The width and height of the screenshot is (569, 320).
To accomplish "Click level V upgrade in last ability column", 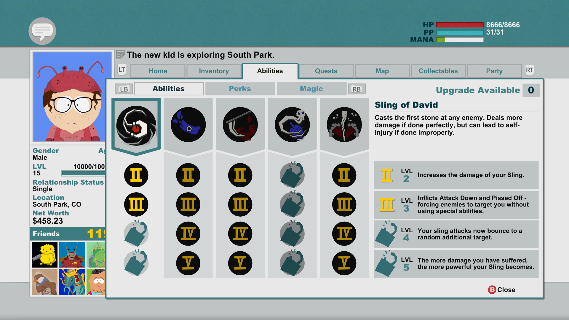I will (x=344, y=263).
